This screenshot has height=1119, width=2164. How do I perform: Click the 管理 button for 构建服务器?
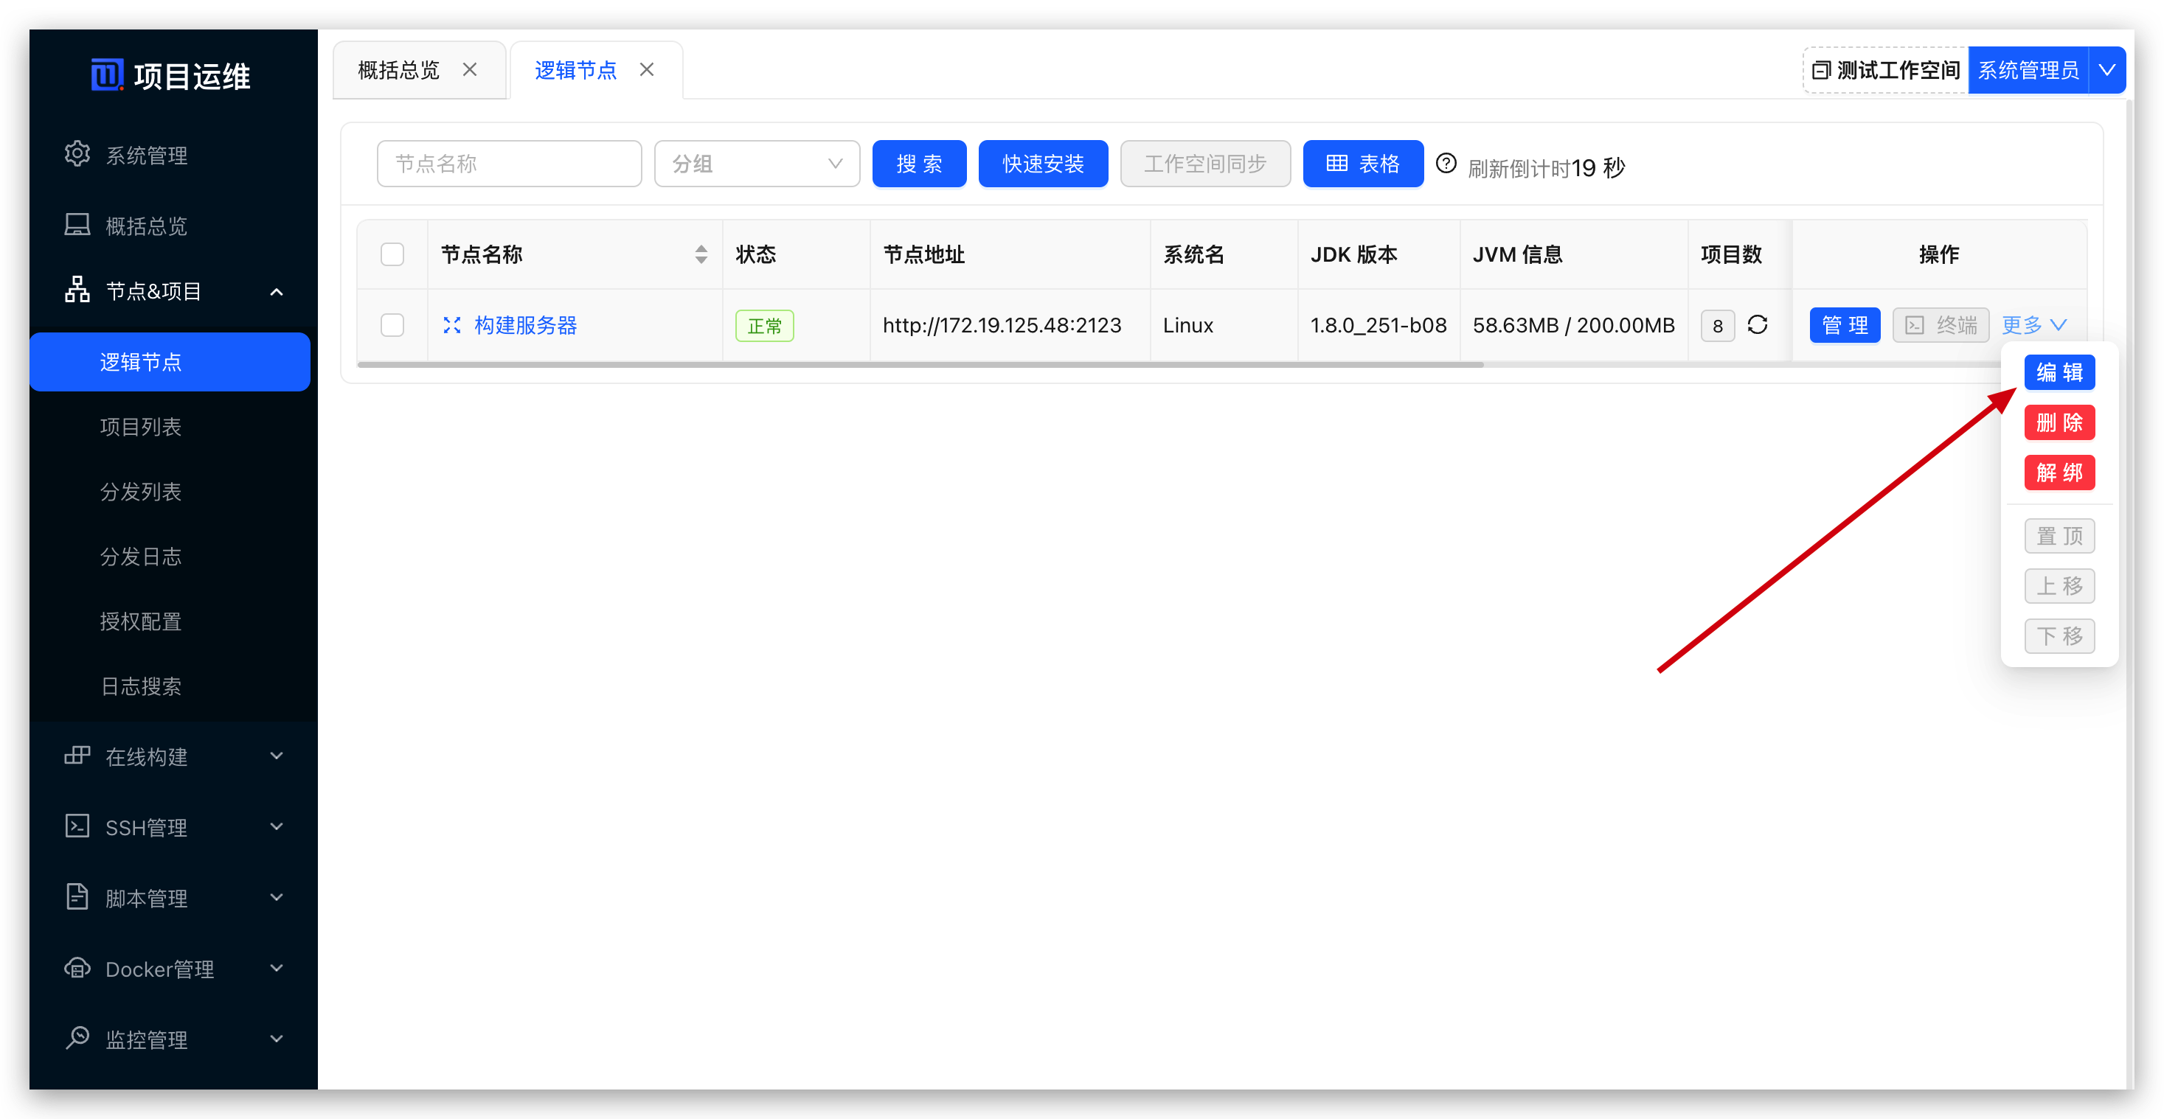point(1845,325)
